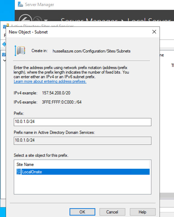Click the Prefix name in Active Directory field
Image resolution: width=174 pixels, height=217 pixels.
82,141
